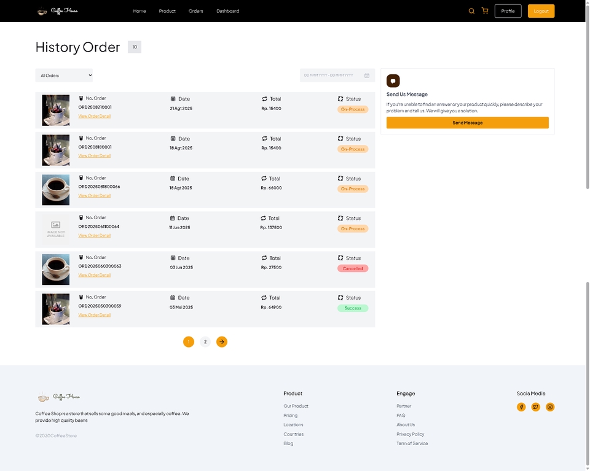
Task: Click the calendar icon in date range field
Action: 367,76
